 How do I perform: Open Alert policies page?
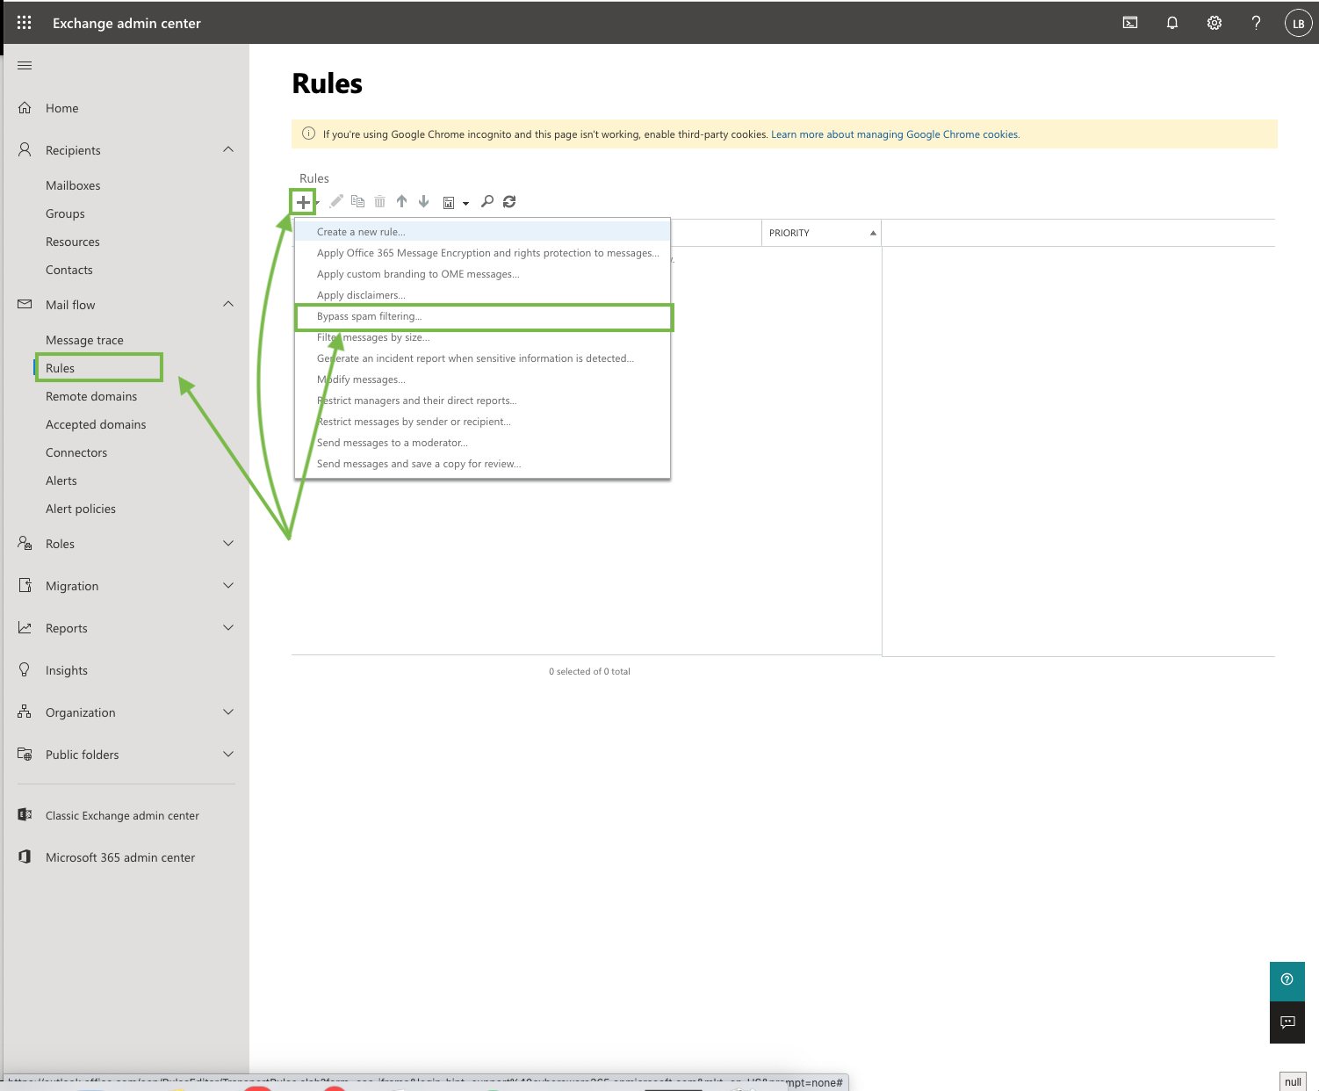click(81, 509)
